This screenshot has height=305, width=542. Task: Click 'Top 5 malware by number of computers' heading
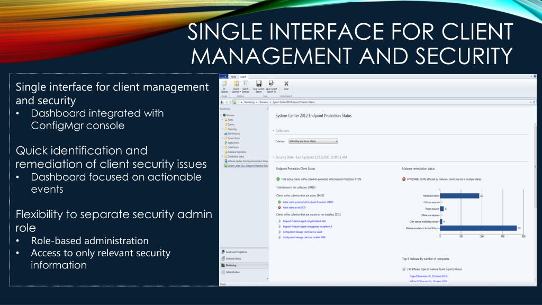(426, 258)
